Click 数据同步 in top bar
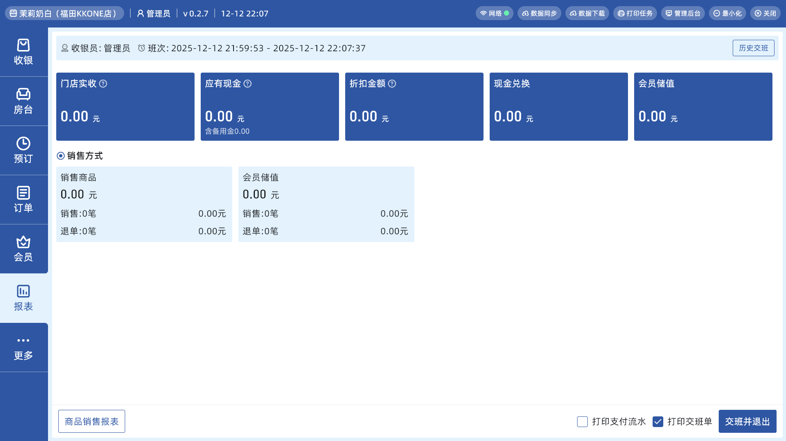 pyautogui.click(x=539, y=14)
